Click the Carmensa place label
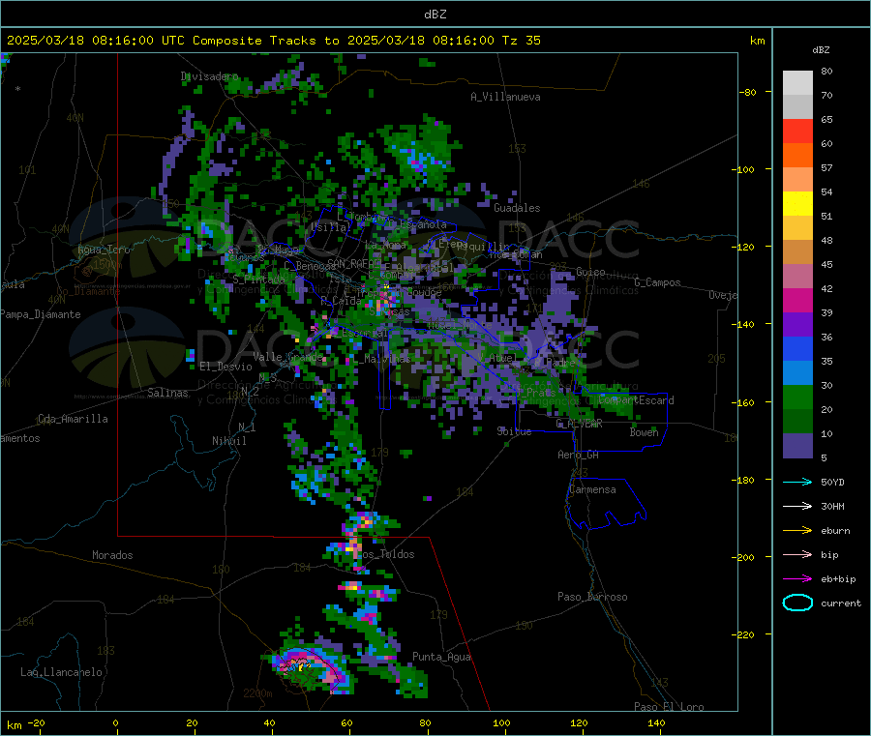Viewport: 871px width, 736px height. 592,489
